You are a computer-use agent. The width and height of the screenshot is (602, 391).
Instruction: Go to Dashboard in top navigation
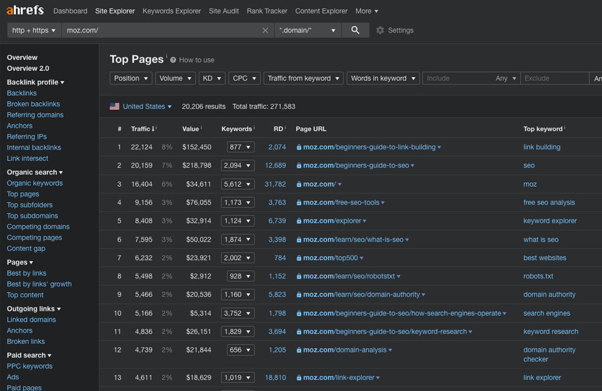70,11
